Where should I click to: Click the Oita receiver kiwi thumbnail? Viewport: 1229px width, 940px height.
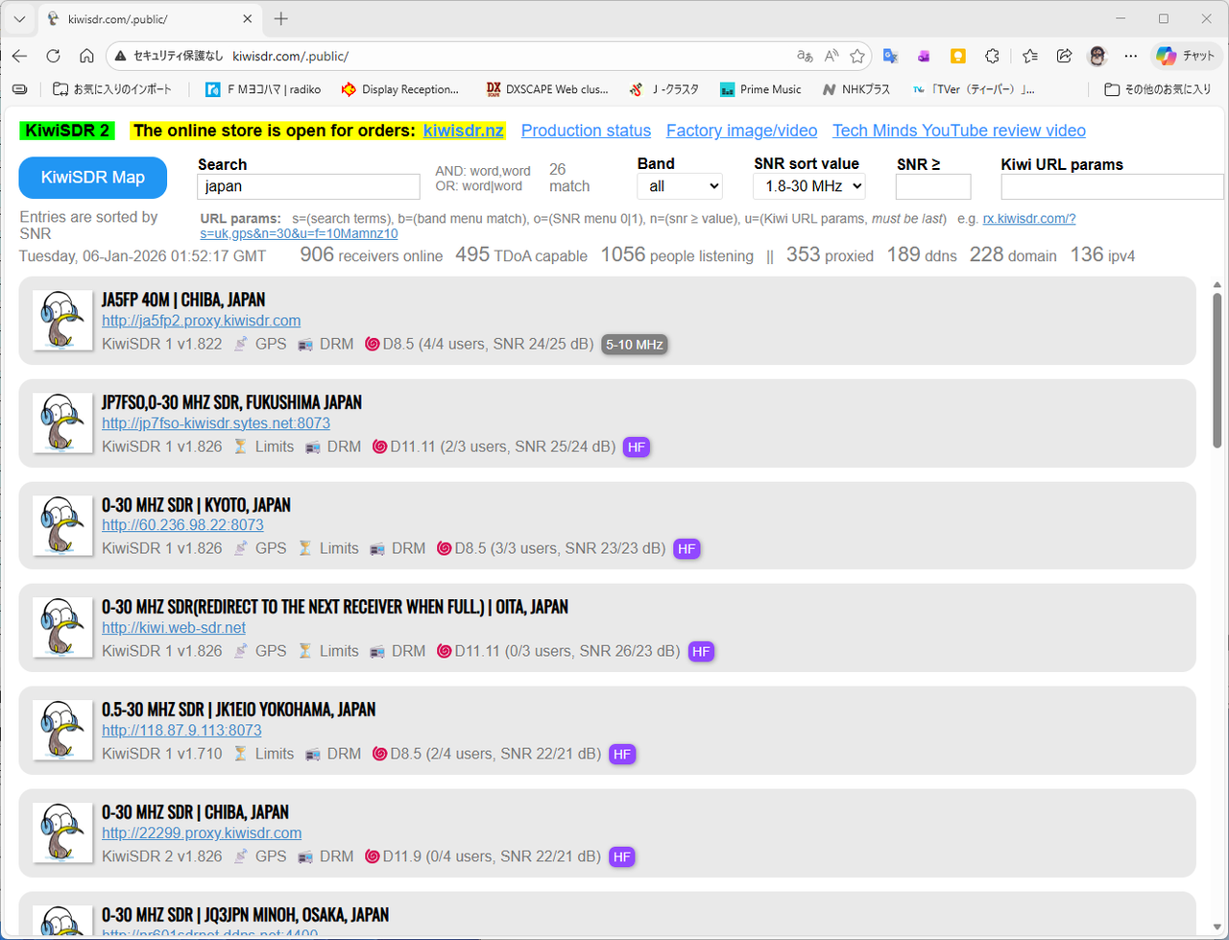[62, 627]
